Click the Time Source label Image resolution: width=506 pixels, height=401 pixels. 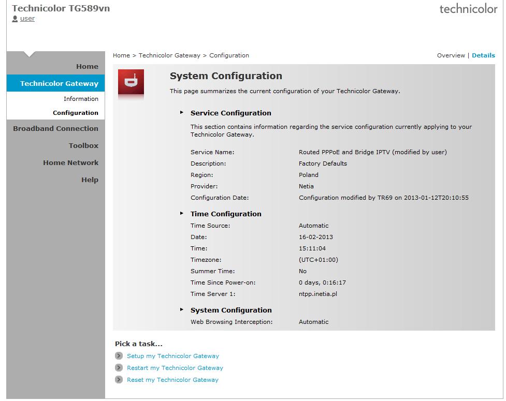point(210,226)
